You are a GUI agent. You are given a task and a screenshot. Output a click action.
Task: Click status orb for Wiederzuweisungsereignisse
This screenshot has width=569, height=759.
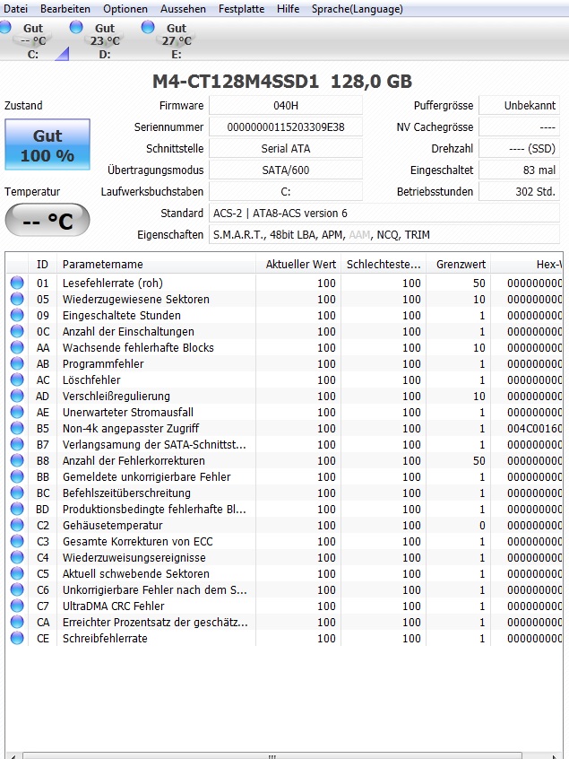point(17,557)
